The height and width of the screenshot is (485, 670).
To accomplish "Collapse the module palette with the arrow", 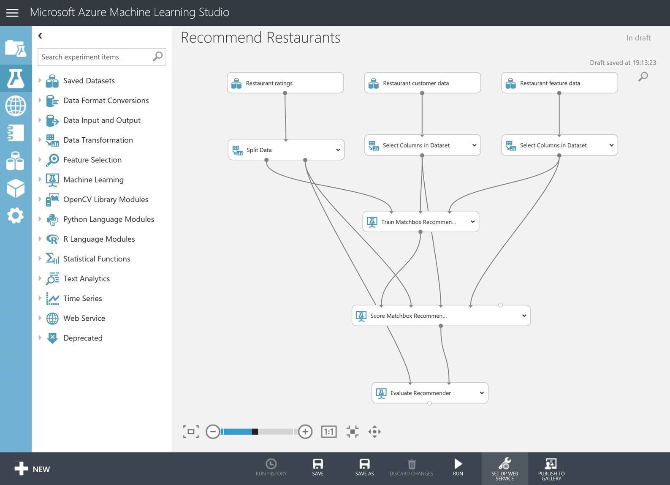I will click(40, 36).
